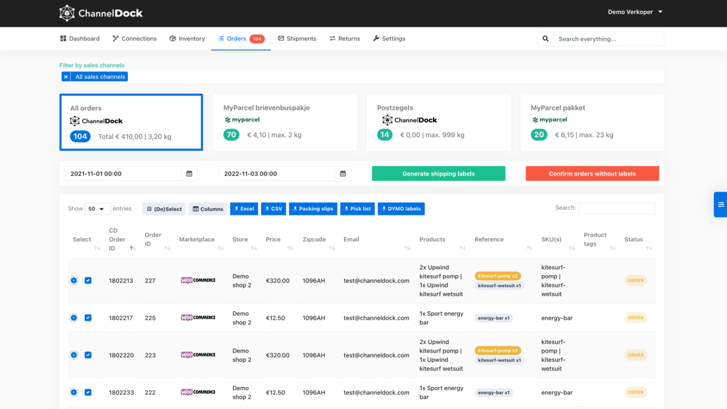
Task: Open the Demo Verkoper account menu
Action: click(635, 12)
